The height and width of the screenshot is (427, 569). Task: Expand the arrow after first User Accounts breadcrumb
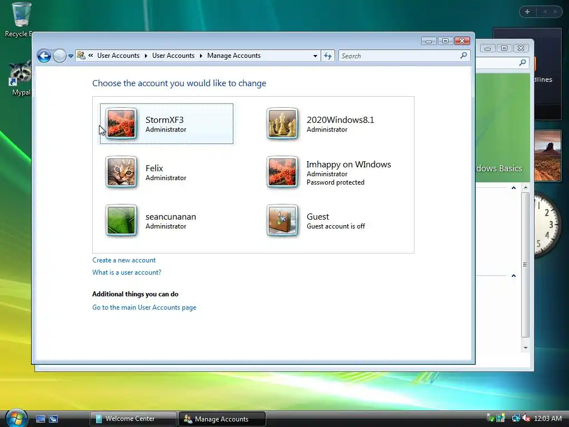coord(146,56)
